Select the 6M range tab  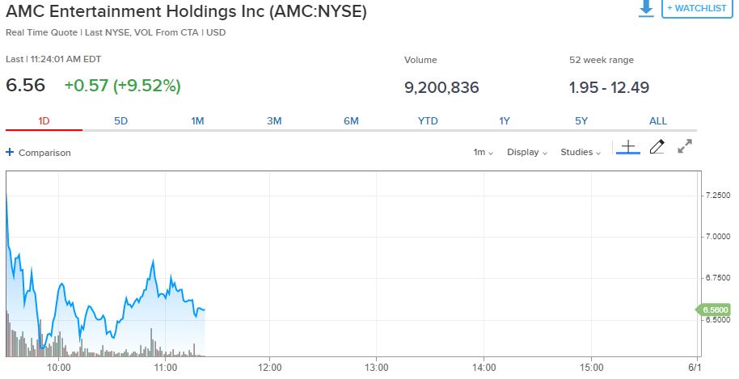click(351, 121)
